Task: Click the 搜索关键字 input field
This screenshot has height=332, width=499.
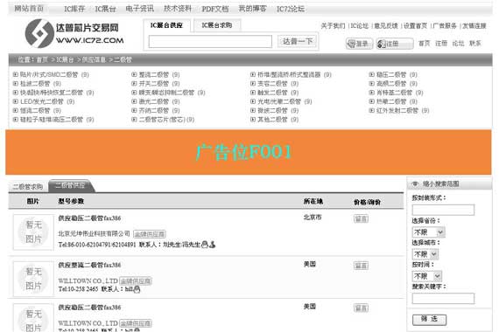Action: [x=443, y=298]
